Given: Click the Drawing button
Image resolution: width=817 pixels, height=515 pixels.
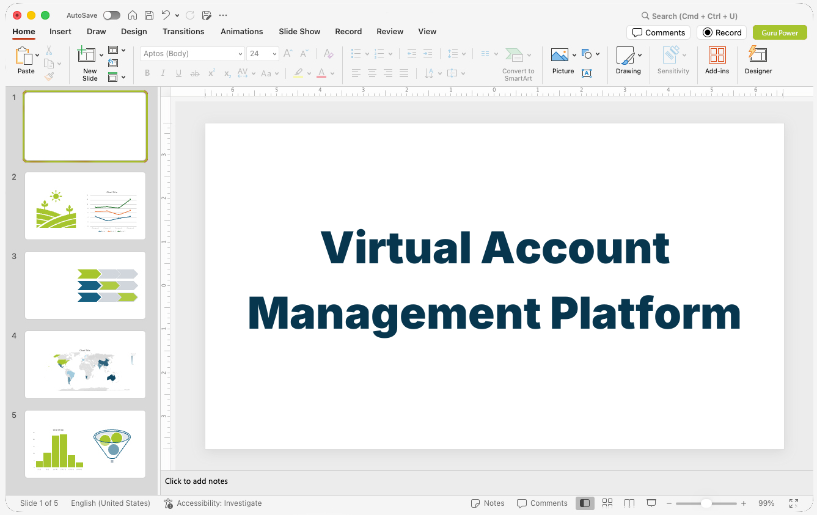Looking at the screenshot, I should coord(628,61).
